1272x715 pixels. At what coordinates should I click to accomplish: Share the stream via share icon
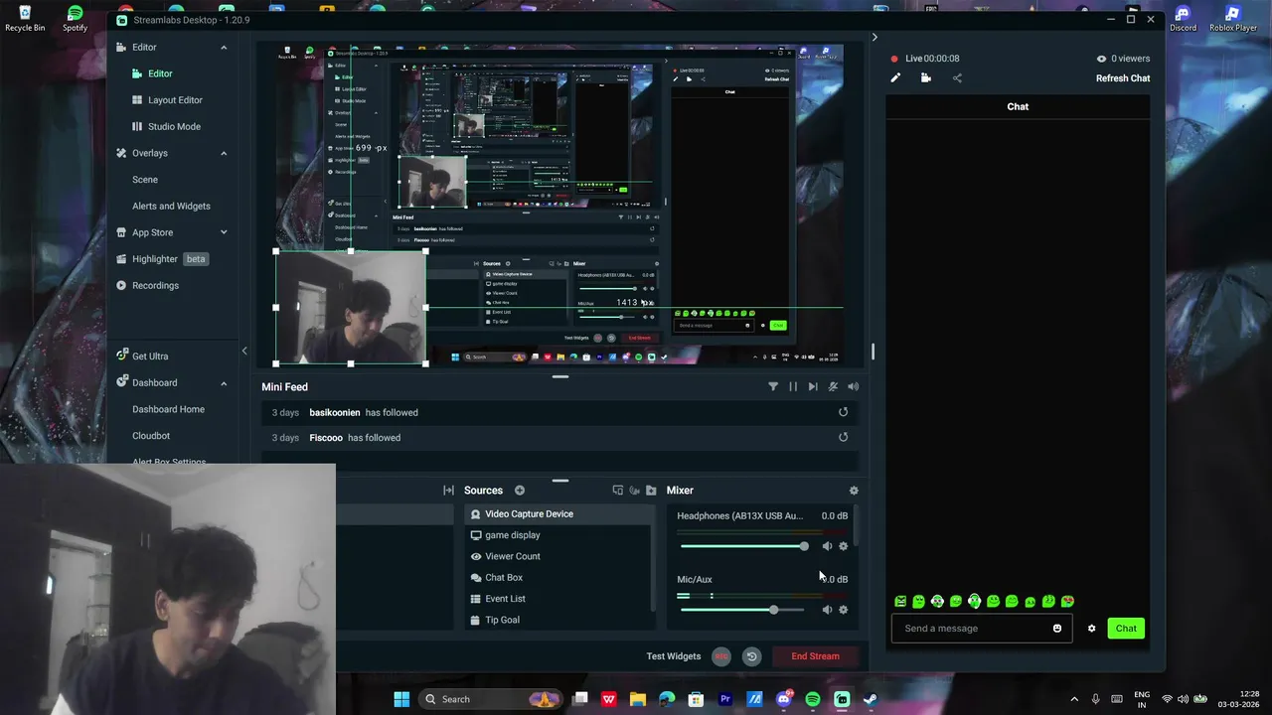(x=957, y=78)
